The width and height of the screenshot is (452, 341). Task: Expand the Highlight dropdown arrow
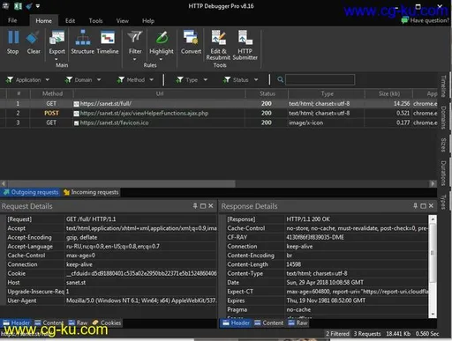tap(161, 59)
